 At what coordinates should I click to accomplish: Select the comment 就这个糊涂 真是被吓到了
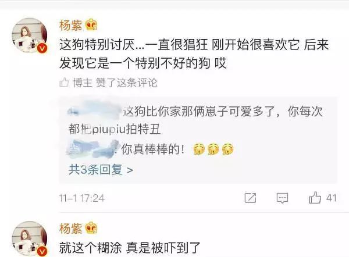coord(130,248)
